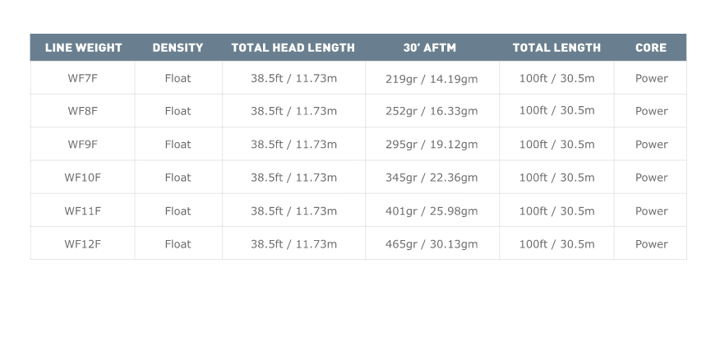The width and height of the screenshot is (720, 347).
Task: Click the DENSITY column header
Action: [178, 48]
